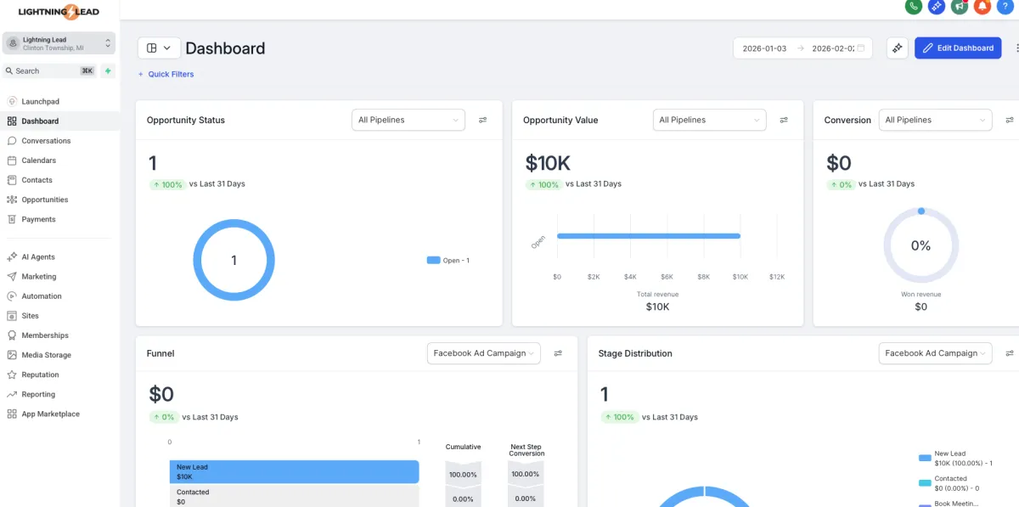Click the Payments sidebar icon
This screenshot has height=507, width=1019.
click(12, 219)
